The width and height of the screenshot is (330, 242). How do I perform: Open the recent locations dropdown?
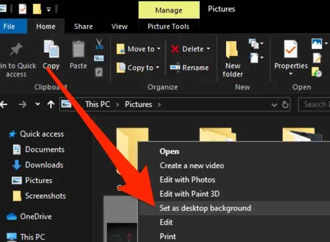click(x=38, y=104)
